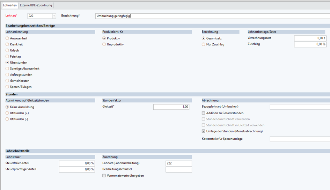Image resolution: width=330 pixels, height=190 pixels.
Task: Select Iststunden (+) radio button
Action: pos(7,113)
